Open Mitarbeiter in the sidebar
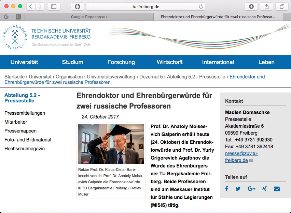Viewport: 291px width, 213px height. coord(16,122)
